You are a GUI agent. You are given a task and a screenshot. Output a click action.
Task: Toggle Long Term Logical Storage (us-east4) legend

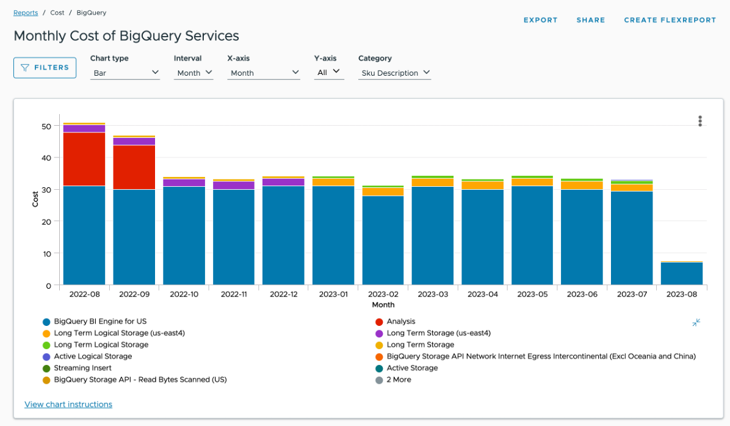[114, 333]
